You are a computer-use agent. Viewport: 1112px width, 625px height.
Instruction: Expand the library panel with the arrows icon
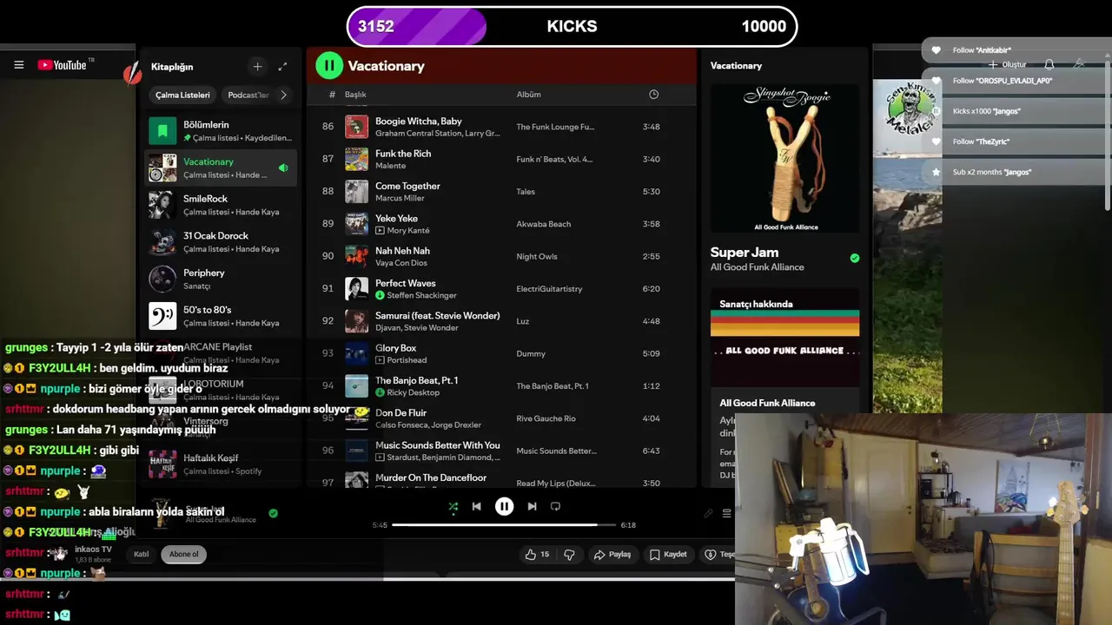point(282,67)
